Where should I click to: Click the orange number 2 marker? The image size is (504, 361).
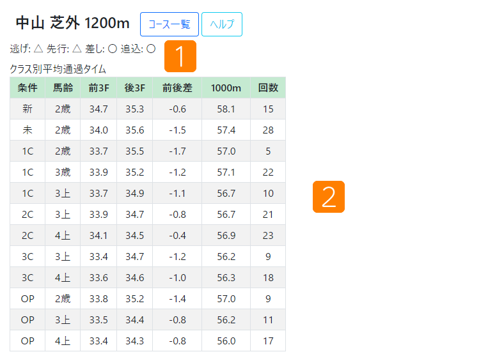329,197
